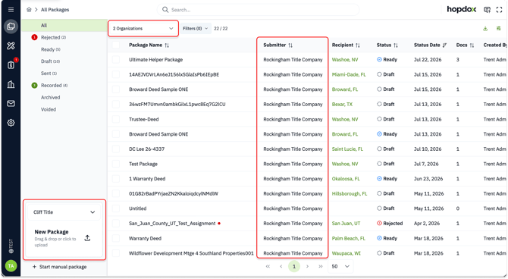
Task: Open the packages folder sidebar icon
Action: (x=11, y=27)
